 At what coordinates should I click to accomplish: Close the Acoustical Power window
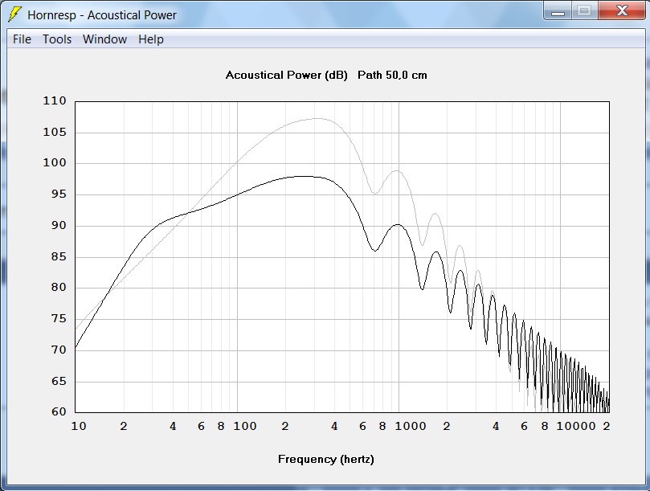pyautogui.click(x=621, y=11)
